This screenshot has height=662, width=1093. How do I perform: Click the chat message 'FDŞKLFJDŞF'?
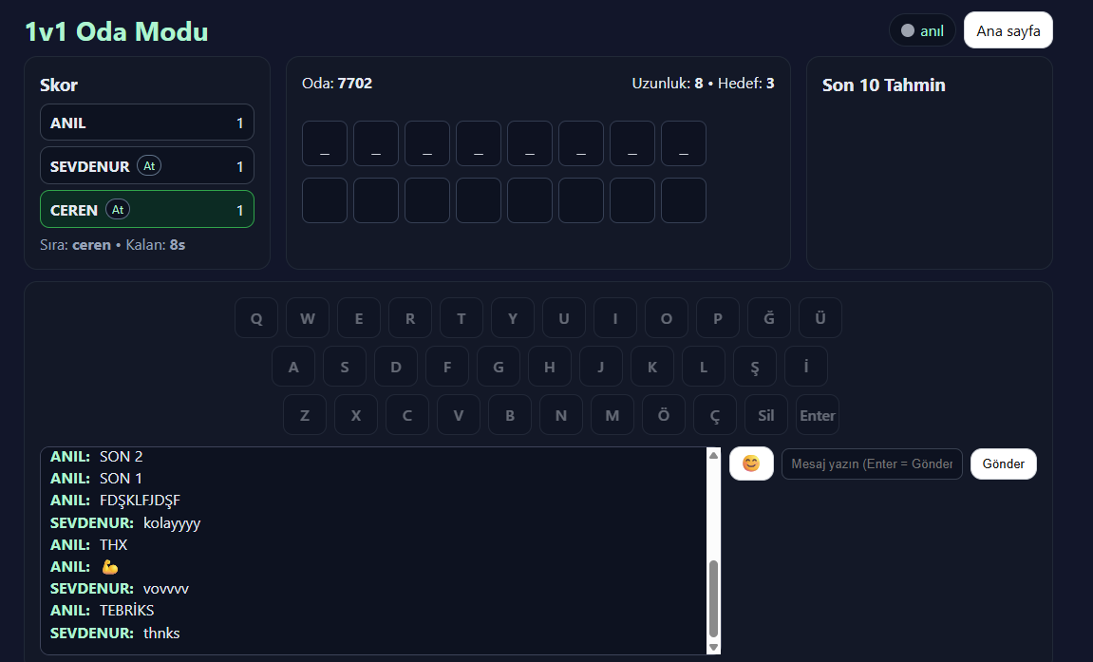(x=140, y=501)
